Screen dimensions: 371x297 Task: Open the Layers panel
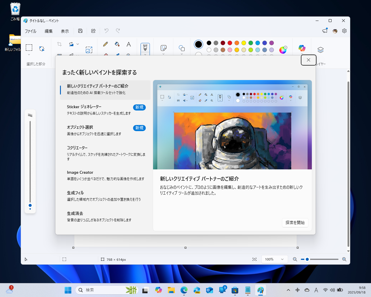click(x=320, y=50)
